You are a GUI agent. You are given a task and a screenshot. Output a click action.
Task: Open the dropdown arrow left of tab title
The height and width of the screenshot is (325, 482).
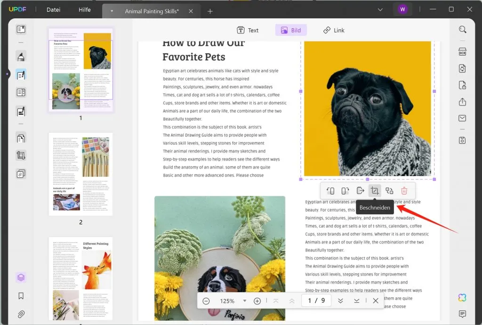tap(112, 11)
